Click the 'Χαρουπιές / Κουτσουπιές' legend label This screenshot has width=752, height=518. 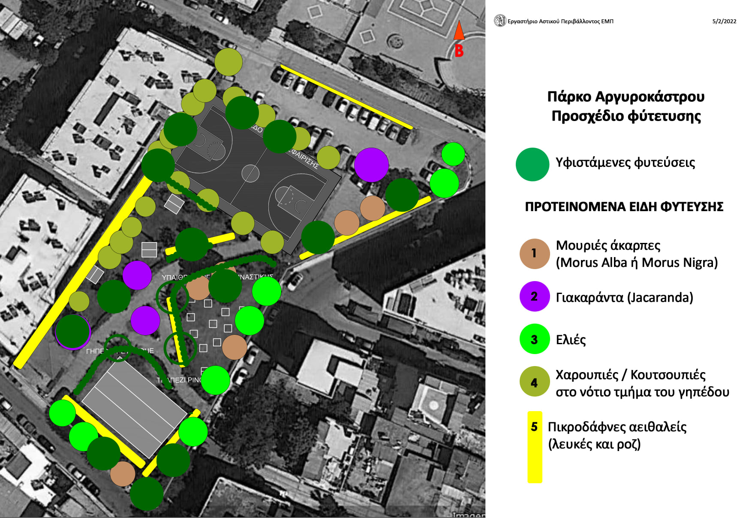click(630, 375)
